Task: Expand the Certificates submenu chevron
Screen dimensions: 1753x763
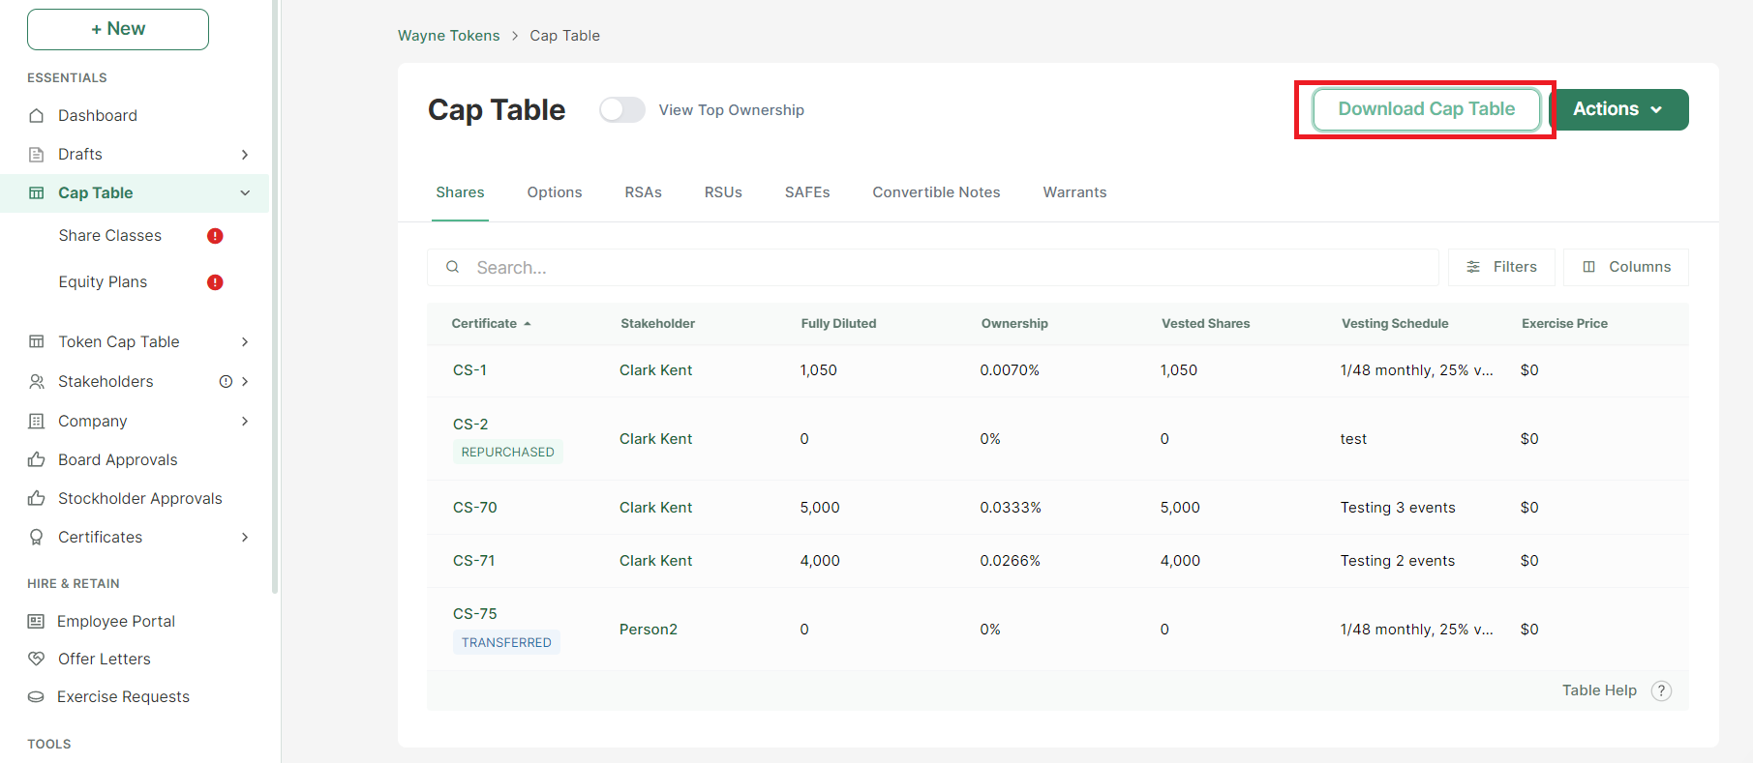Action: (245, 537)
